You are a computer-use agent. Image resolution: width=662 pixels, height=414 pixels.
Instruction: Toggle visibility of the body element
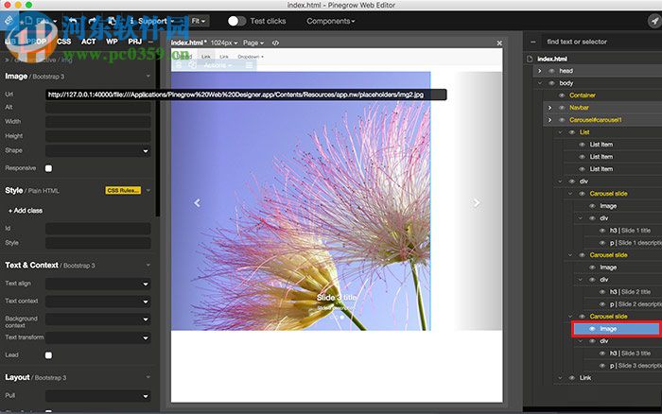(x=551, y=83)
